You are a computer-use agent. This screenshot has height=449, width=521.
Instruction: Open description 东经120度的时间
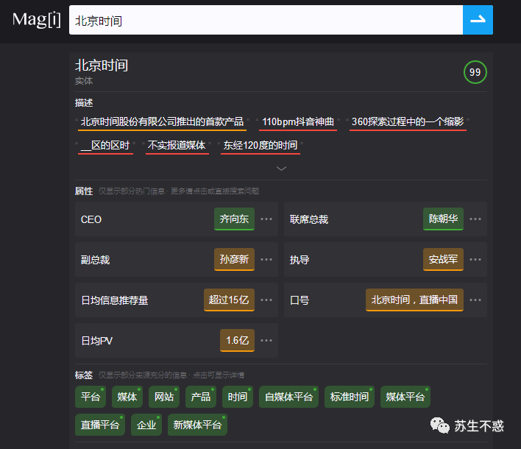260,146
